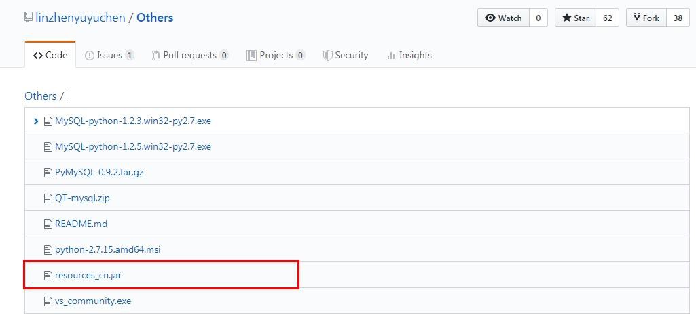This screenshot has height=315, width=696.
Task: Open README.md file
Action: tap(81, 224)
